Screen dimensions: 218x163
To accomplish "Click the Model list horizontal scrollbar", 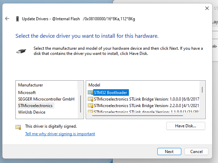I will point(137,116).
